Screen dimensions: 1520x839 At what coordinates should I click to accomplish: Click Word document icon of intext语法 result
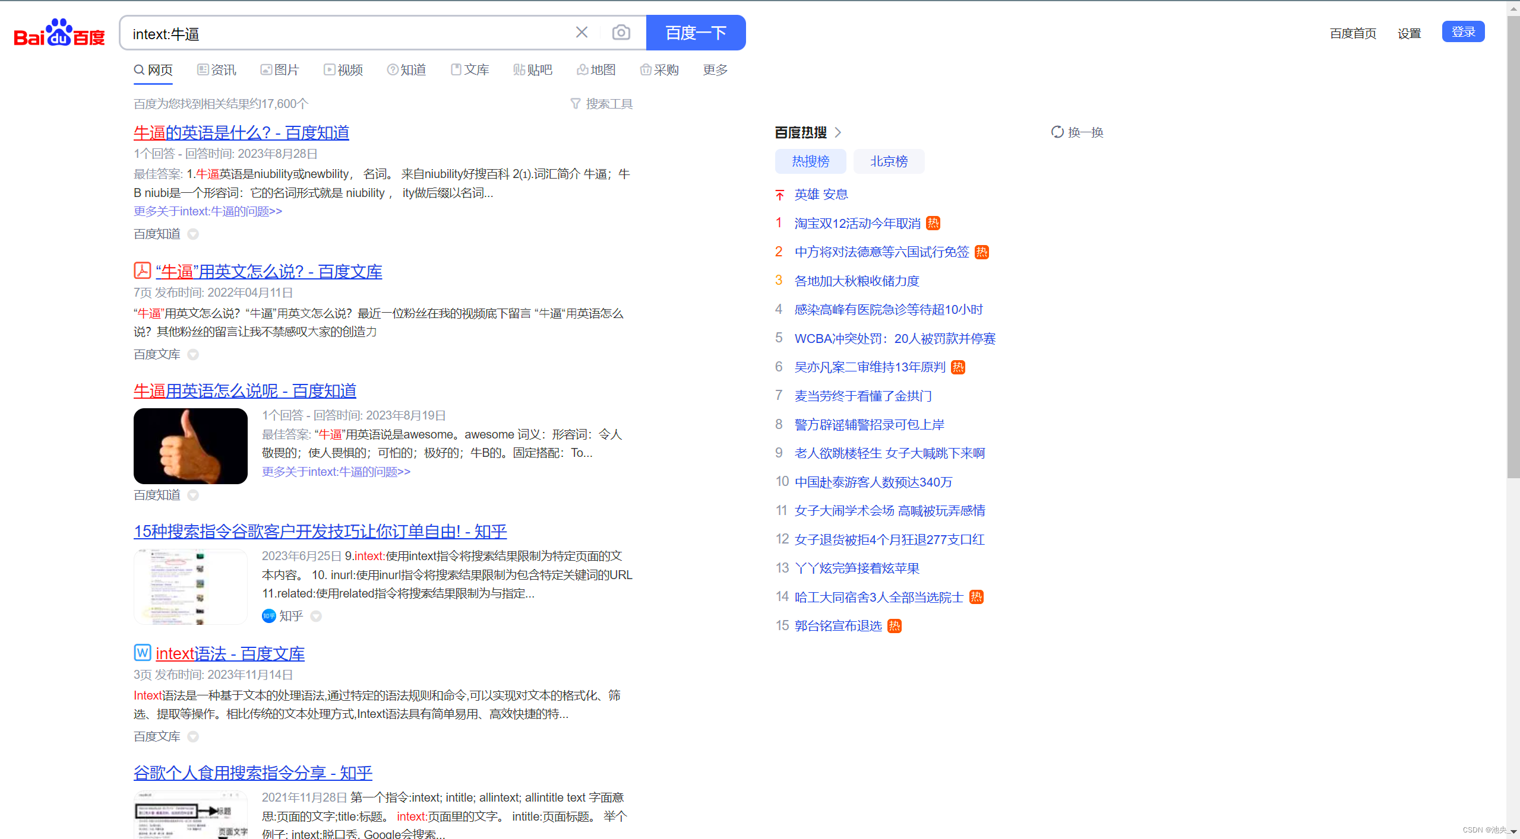[x=142, y=653]
